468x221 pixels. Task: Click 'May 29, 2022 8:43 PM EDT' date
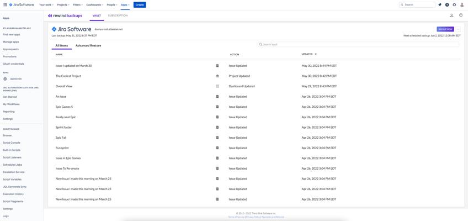319,86
